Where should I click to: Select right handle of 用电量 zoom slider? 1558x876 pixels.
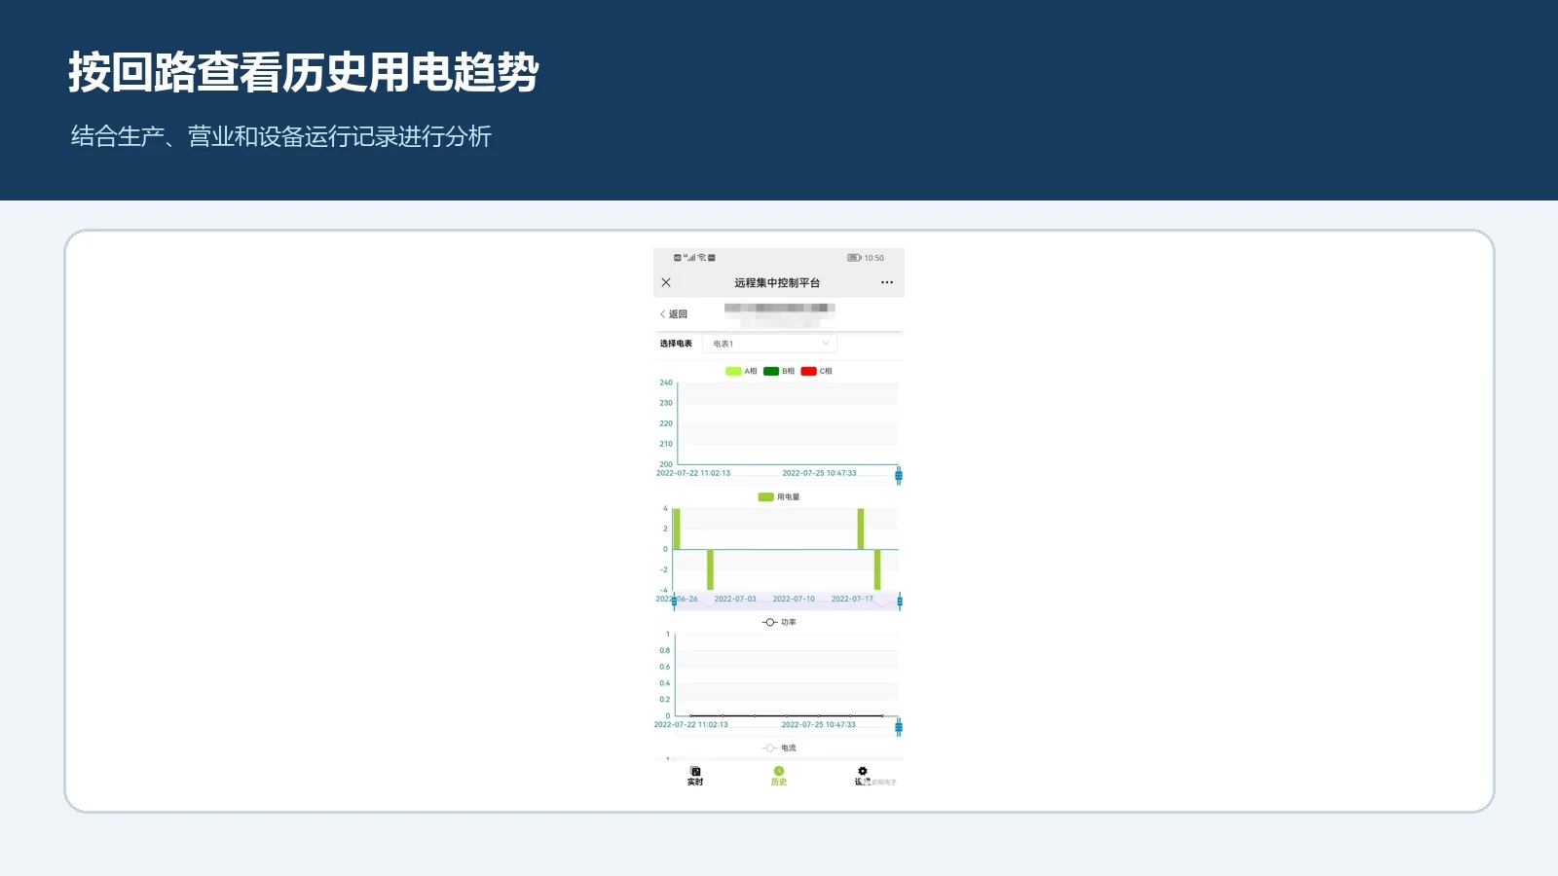(900, 602)
